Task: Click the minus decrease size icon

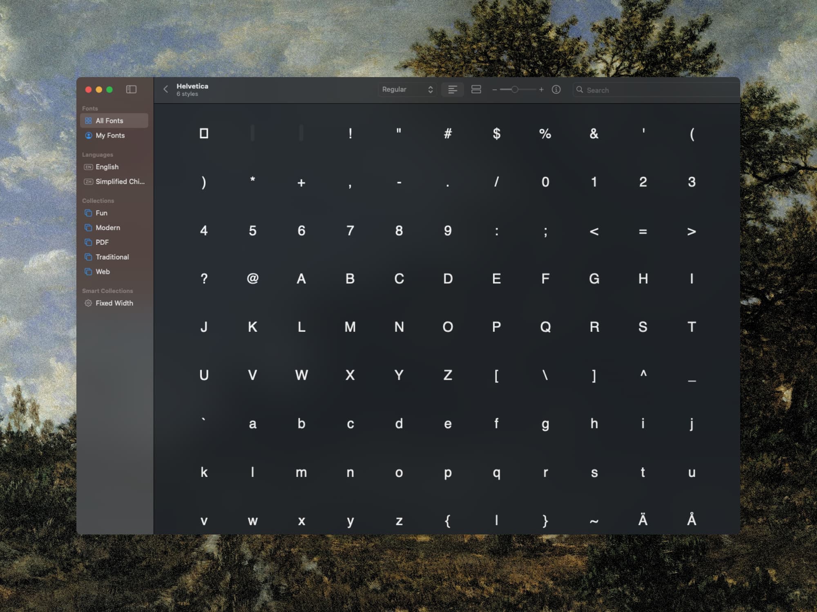Action: click(495, 90)
